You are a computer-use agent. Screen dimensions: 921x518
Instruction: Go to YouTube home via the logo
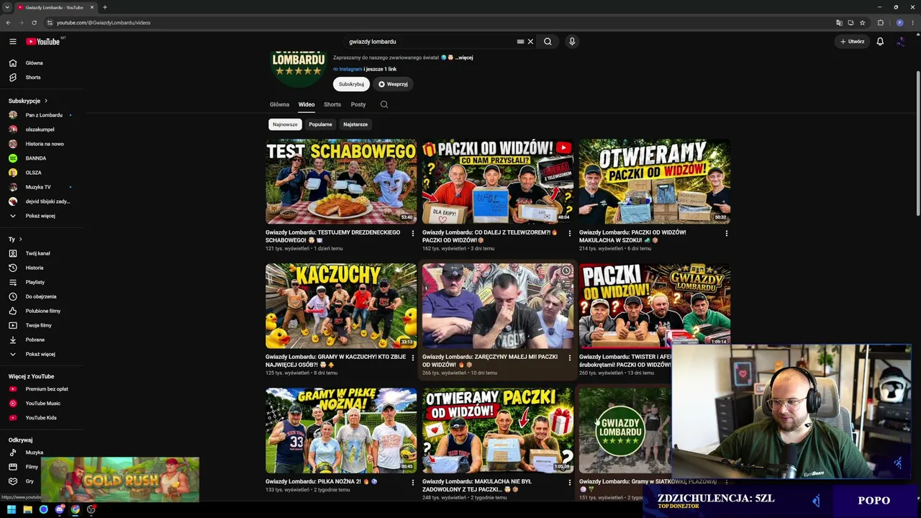click(43, 42)
